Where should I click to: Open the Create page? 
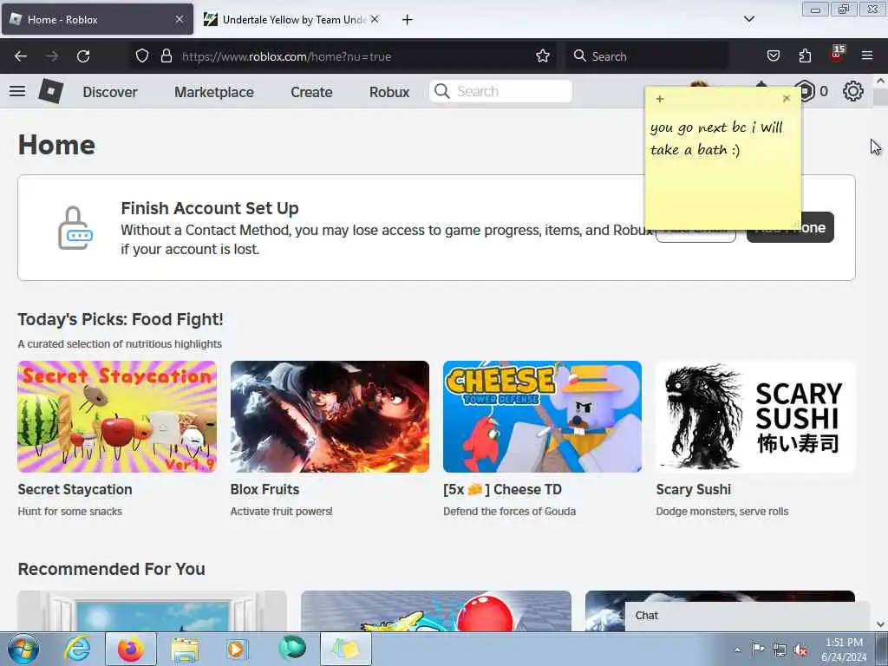311,92
